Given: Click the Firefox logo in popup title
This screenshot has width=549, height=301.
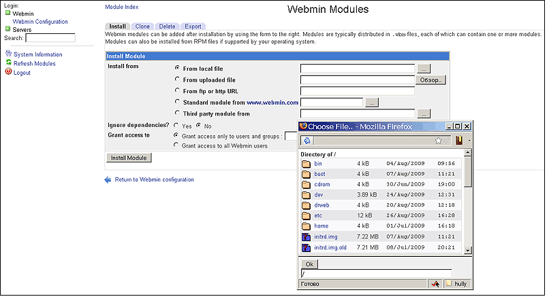Looking at the screenshot, I should (x=303, y=126).
